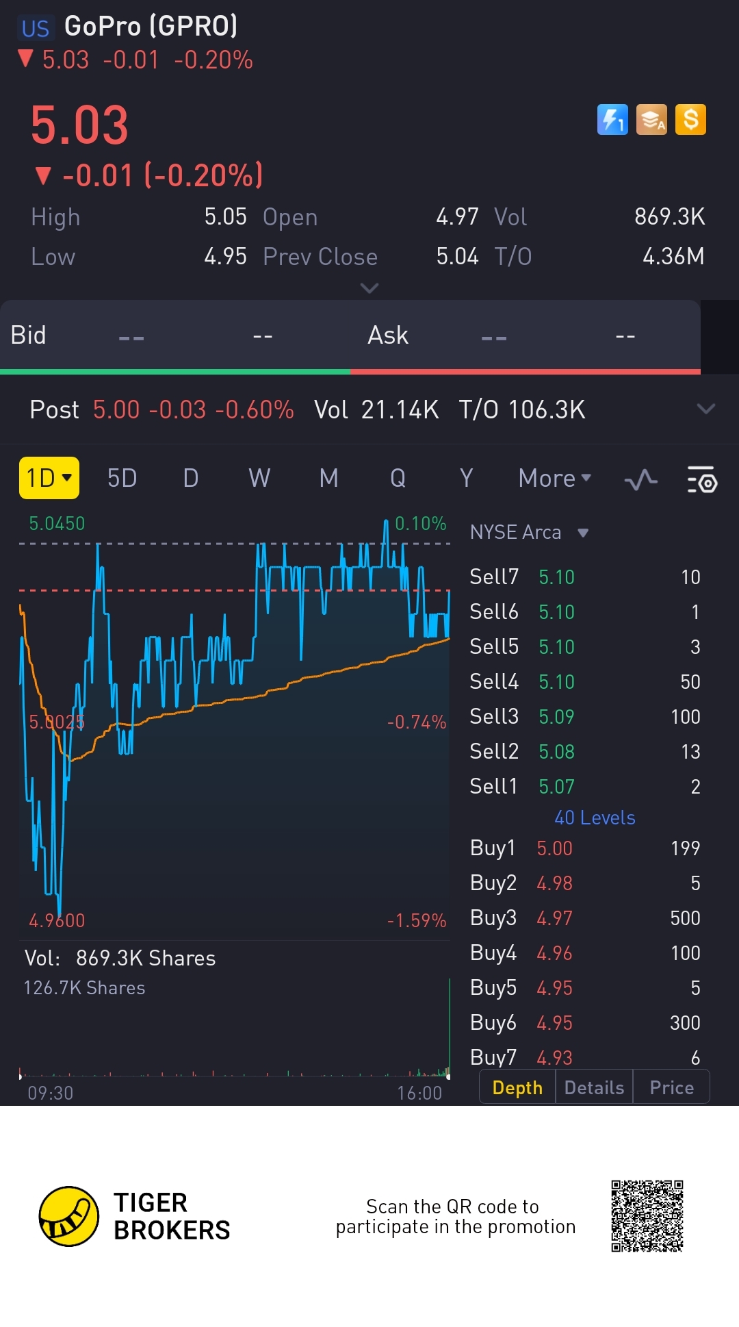
Task: Tap the Buy1 5.00 row
Action: coord(585,848)
